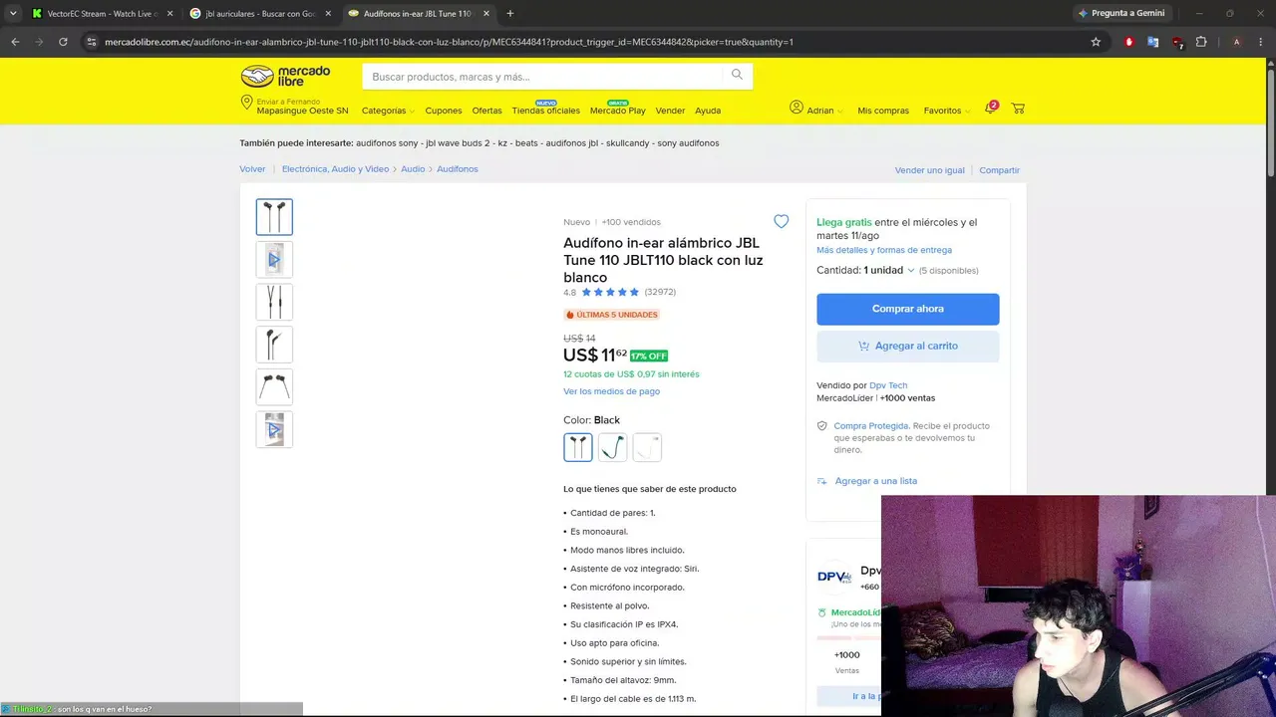Click the search magnifier icon
The image size is (1276, 717).
737,75
